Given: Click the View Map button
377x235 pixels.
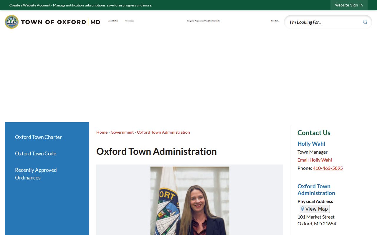Looking at the screenshot, I should [x=315, y=209].
